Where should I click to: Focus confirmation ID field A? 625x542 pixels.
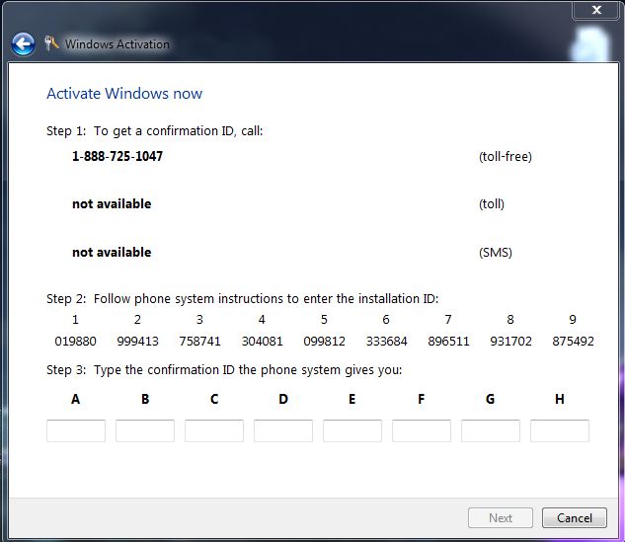pos(76,430)
